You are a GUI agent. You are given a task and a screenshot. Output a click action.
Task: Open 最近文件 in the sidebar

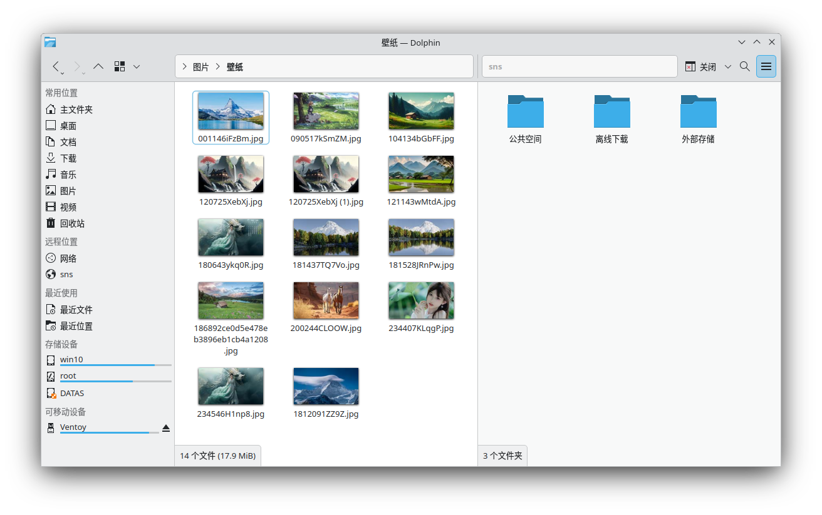point(107,310)
